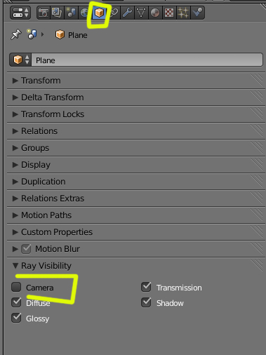Open the Render Layers properties tab

tap(57, 13)
